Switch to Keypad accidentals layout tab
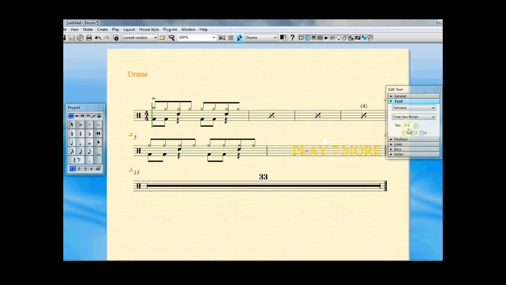The height and width of the screenshot is (285, 506). 99,116
